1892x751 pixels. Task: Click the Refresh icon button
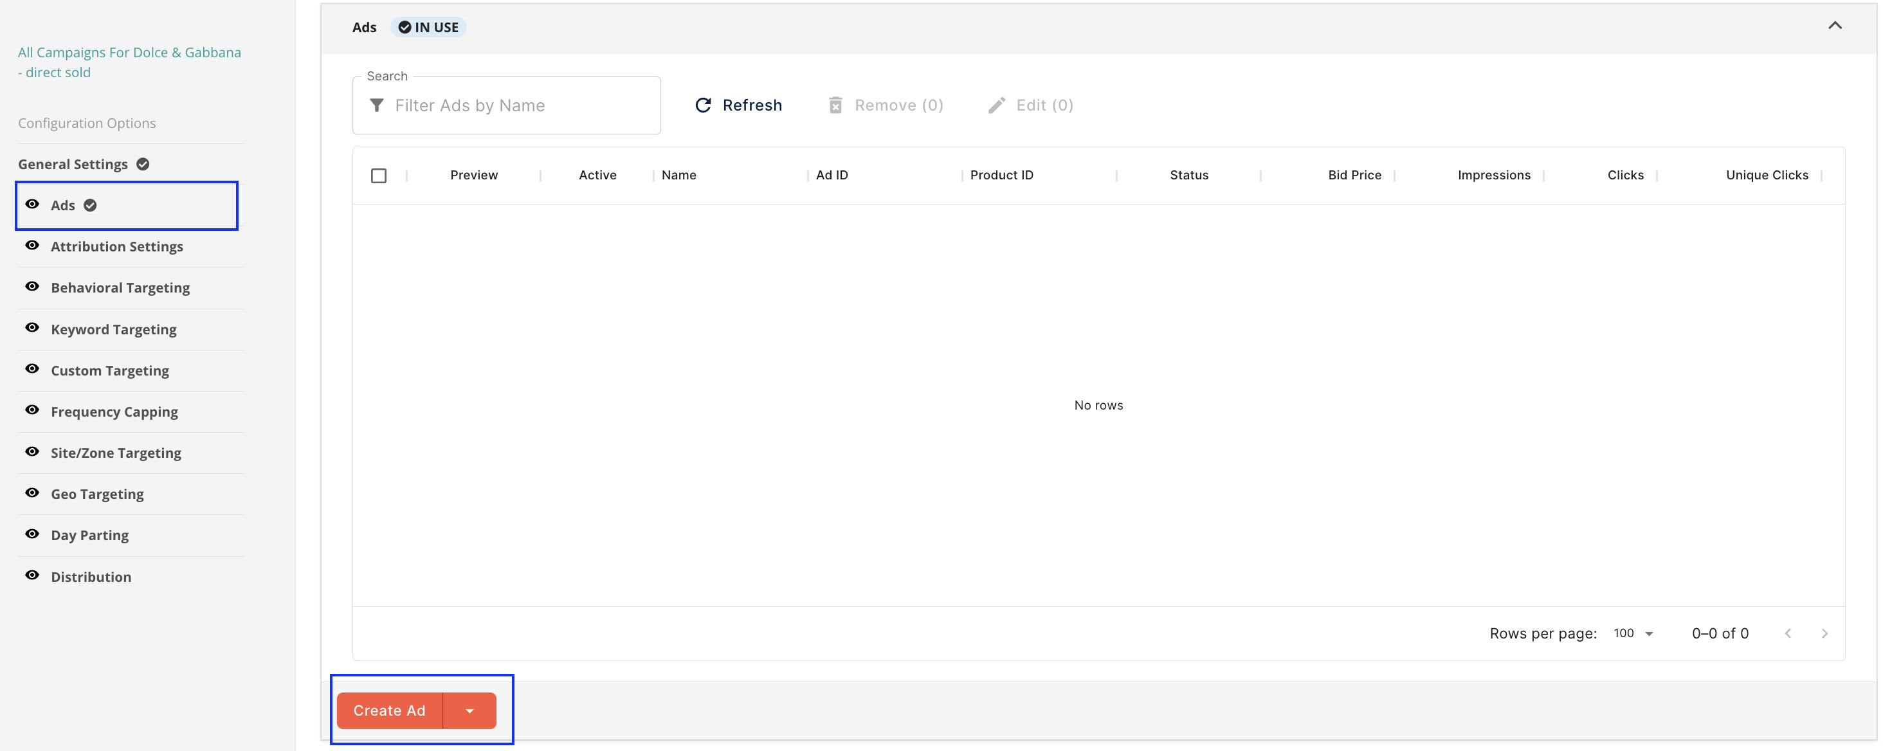click(703, 105)
